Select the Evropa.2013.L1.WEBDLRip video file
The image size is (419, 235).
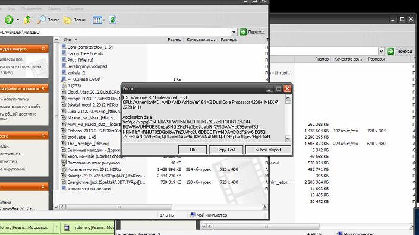[x=90, y=99]
